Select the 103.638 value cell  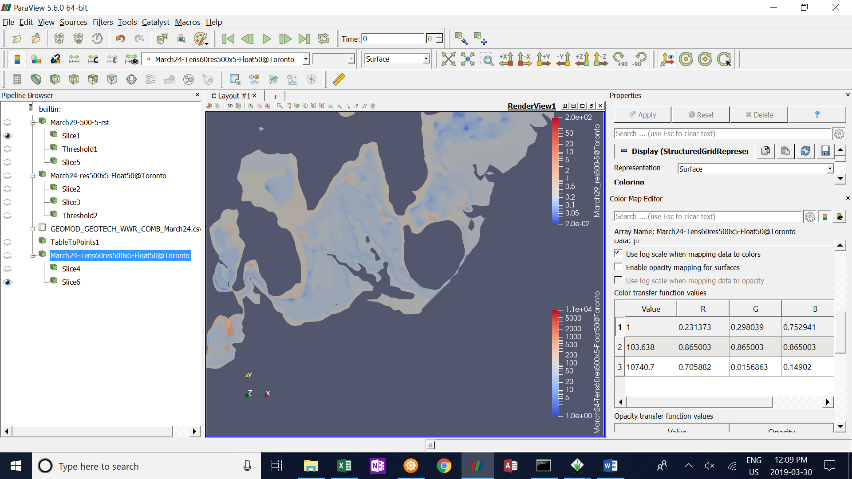click(x=651, y=347)
